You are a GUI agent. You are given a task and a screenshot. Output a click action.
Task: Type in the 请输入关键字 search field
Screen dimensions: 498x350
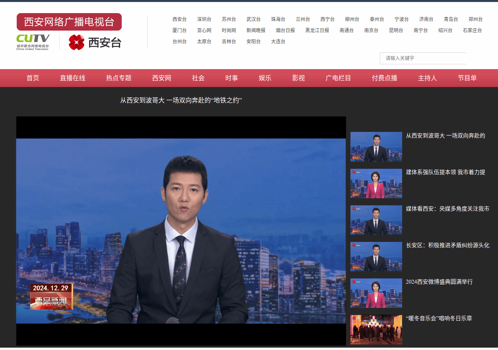(x=422, y=58)
